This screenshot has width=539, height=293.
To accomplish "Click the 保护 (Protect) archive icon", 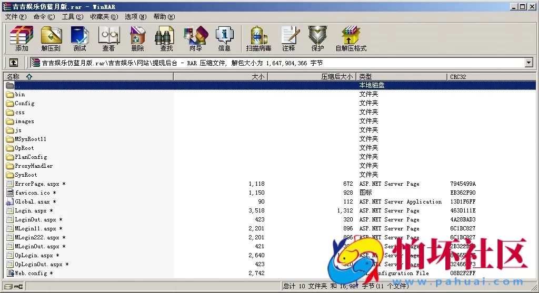I will 317,38.
